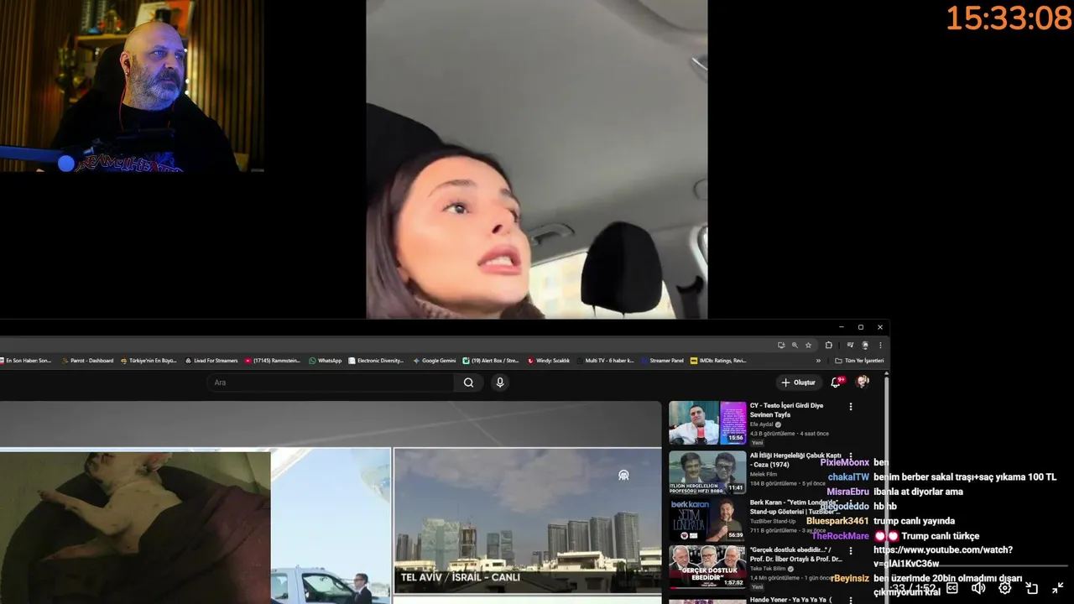The image size is (1074, 604).
Task: Click the Efe Aydal channel name
Action: [762, 424]
